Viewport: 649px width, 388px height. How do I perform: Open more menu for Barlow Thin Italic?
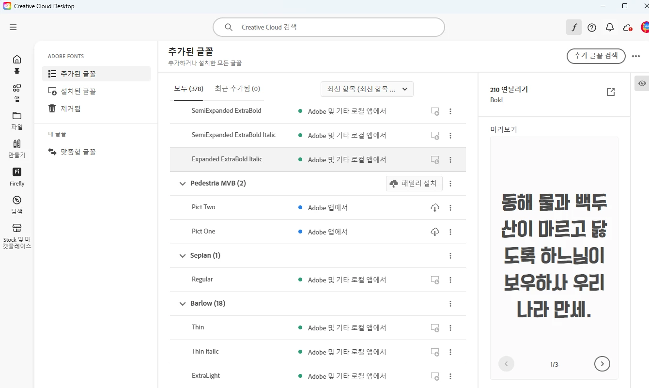[x=450, y=352]
